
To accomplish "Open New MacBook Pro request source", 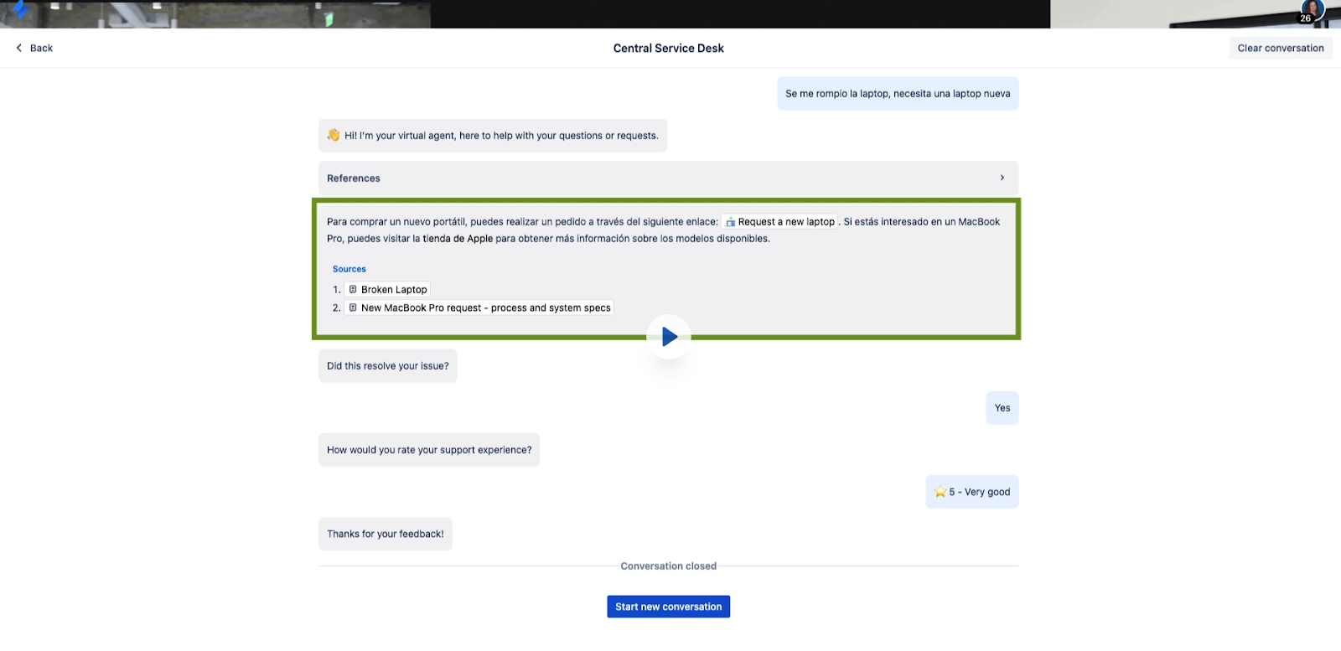I will (484, 308).
